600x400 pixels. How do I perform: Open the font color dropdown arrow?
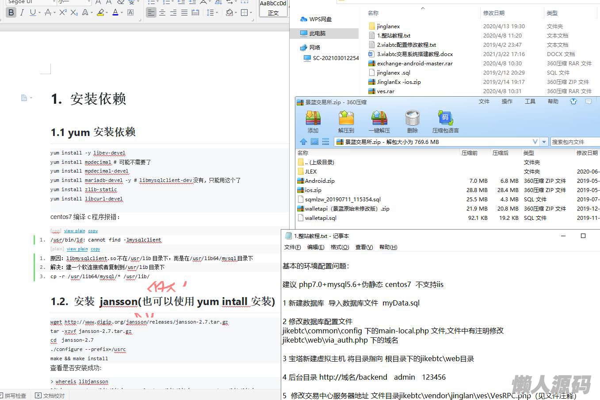point(122,13)
